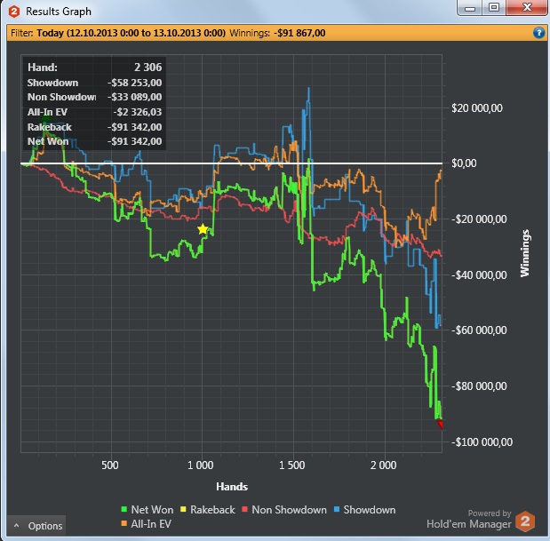The width and height of the screenshot is (550, 541).
Task: Click the orange All-In EV color swatch
Action: click(124, 523)
